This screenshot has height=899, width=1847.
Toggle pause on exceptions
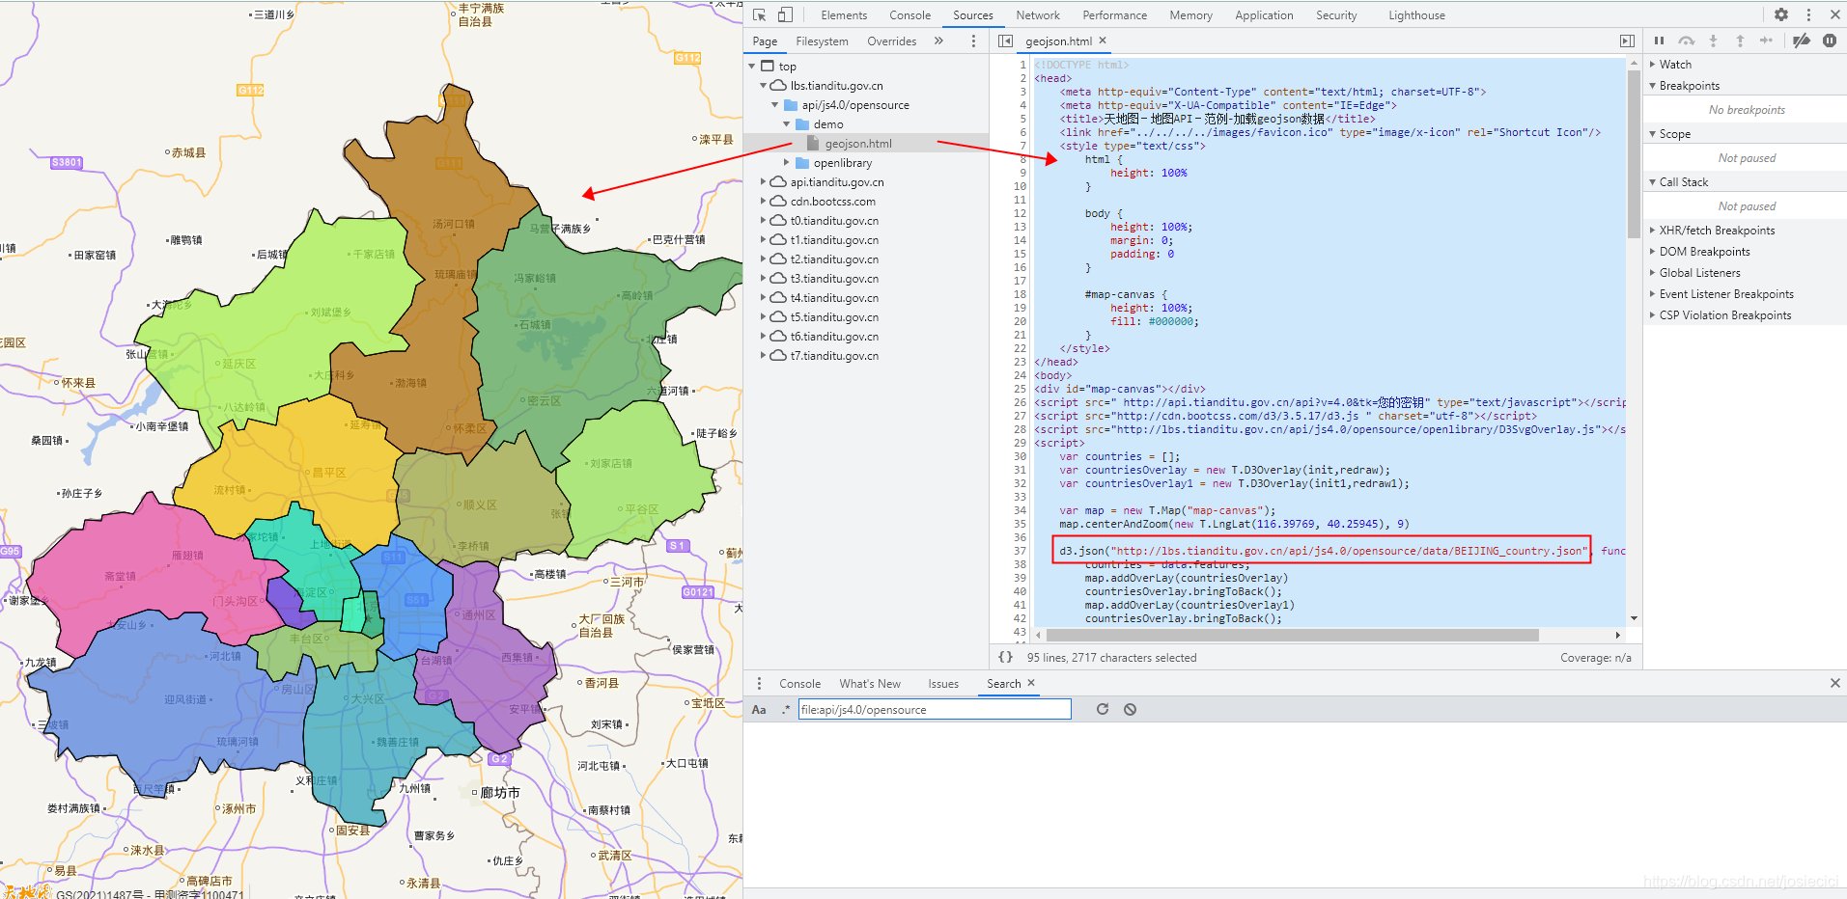pos(1830,41)
